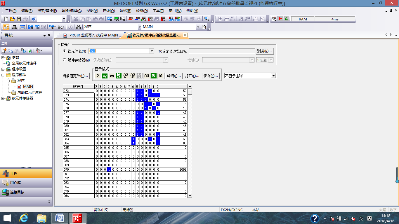Select the 缓冲存储器 radio button
Viewport: 399px width, 224px height.
click(65, 60)
